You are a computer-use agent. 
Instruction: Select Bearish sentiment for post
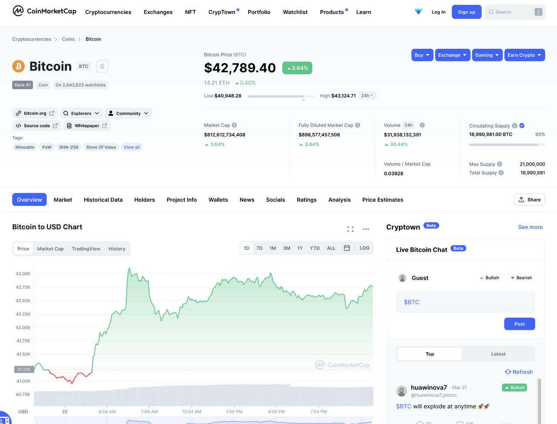click(x=521, y=278)
